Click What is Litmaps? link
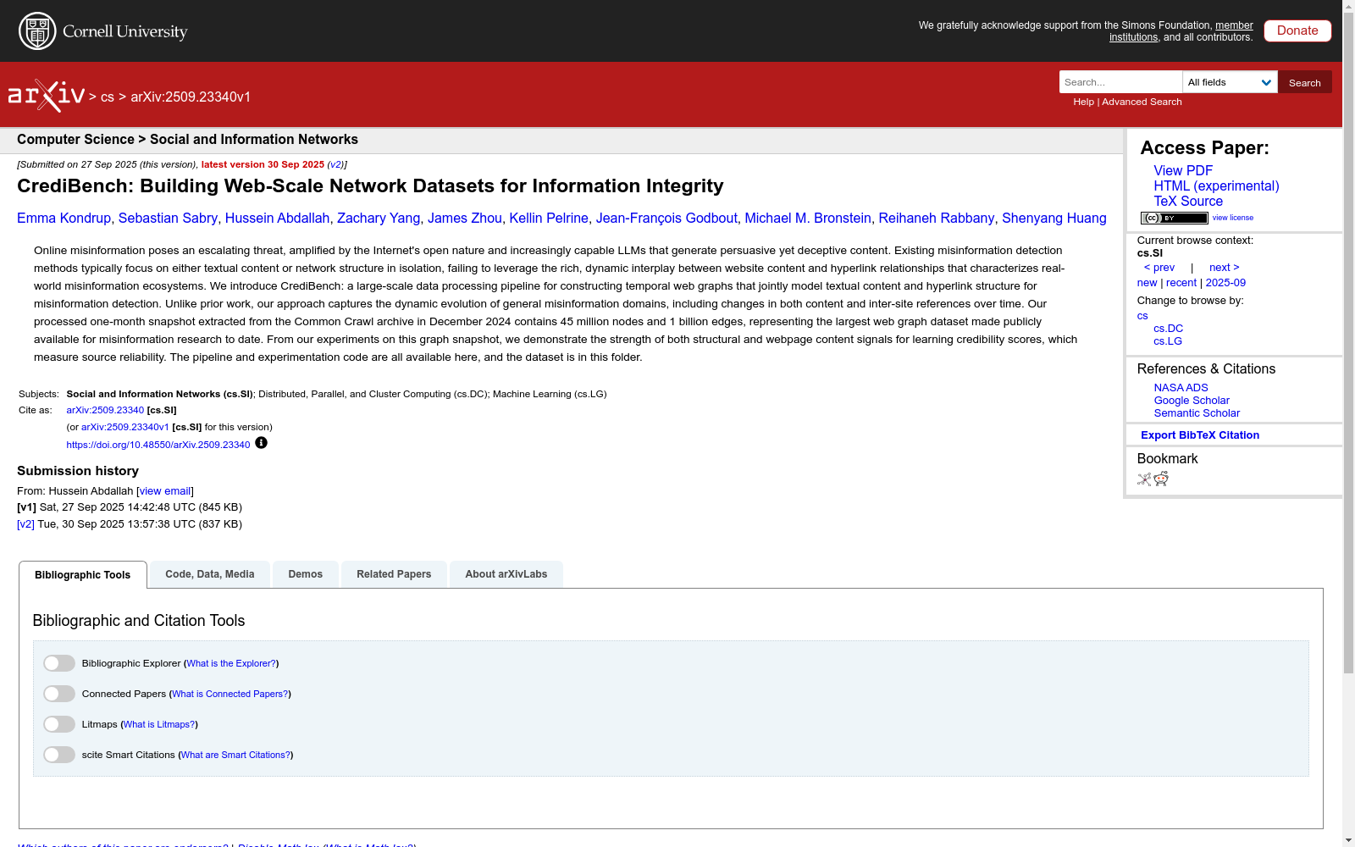The height and width of the screenshot is (847, 1355). (159, 724)
